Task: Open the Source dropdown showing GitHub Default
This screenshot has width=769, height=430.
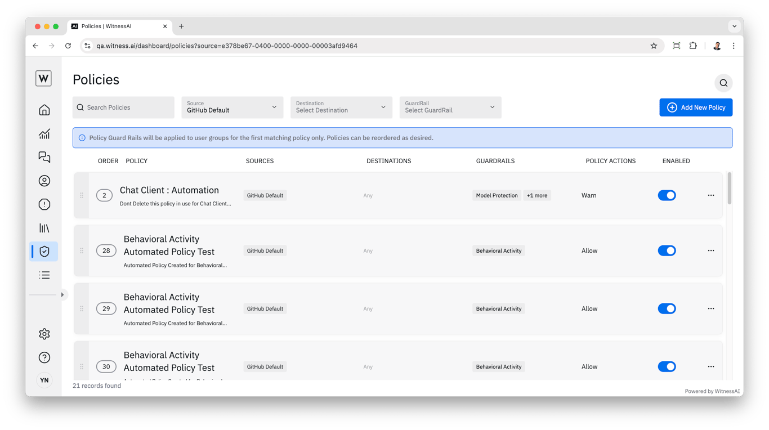Action: point(232,107)
